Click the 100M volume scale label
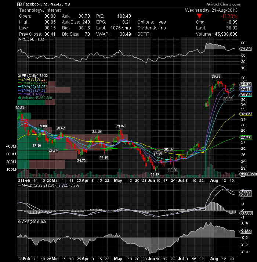This screenshot has height=262, width=257. (x=11, y=169)
